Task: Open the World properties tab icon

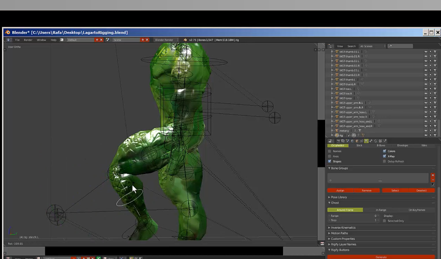Action: pyautogui.click(x=352, y=141)
